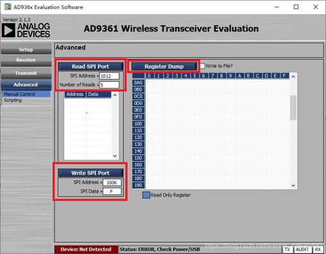Open the Scripting submenu item
This screenshot has width=326, height=254.
pos(13,100)
